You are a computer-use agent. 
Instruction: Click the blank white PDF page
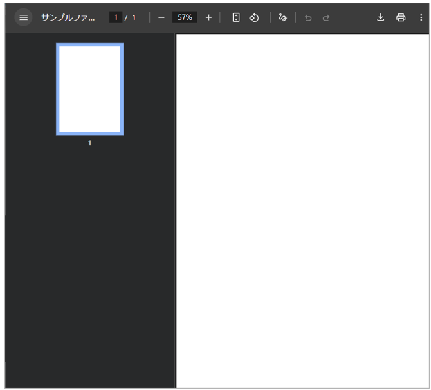coord(302,206)
